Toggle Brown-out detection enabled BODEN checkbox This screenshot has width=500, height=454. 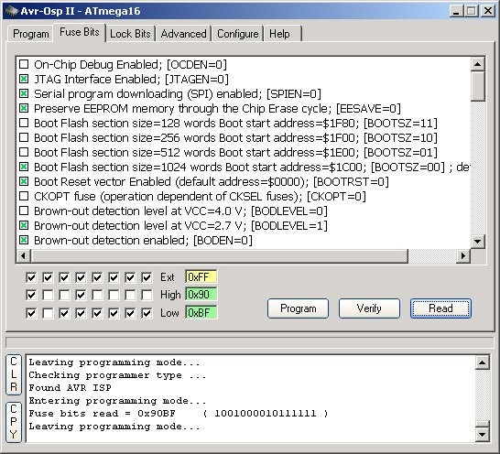point(24,240)
